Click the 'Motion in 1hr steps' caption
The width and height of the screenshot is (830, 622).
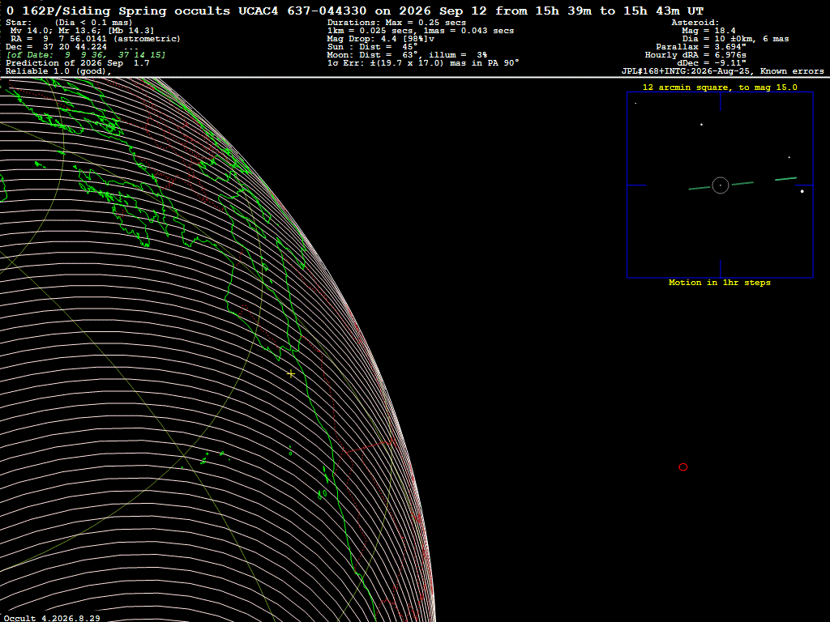720,283
